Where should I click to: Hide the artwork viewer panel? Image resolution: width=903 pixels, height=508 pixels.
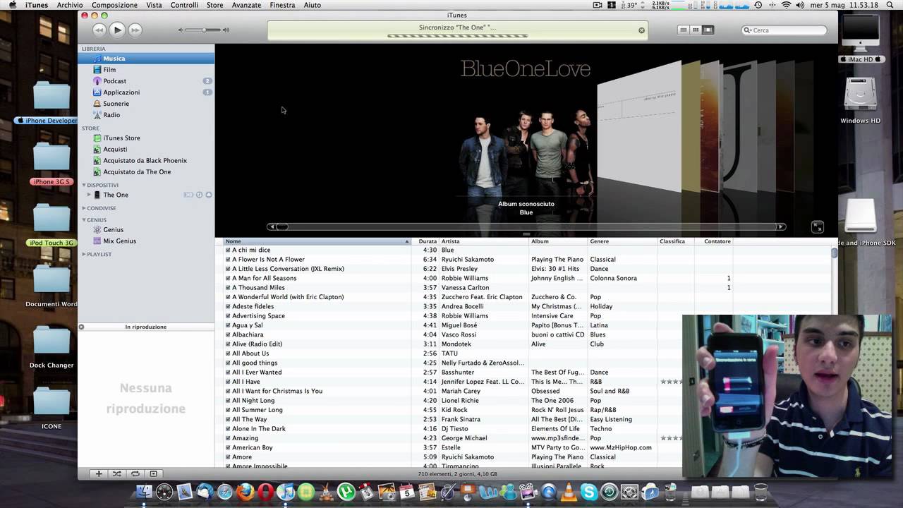point(153,473)
